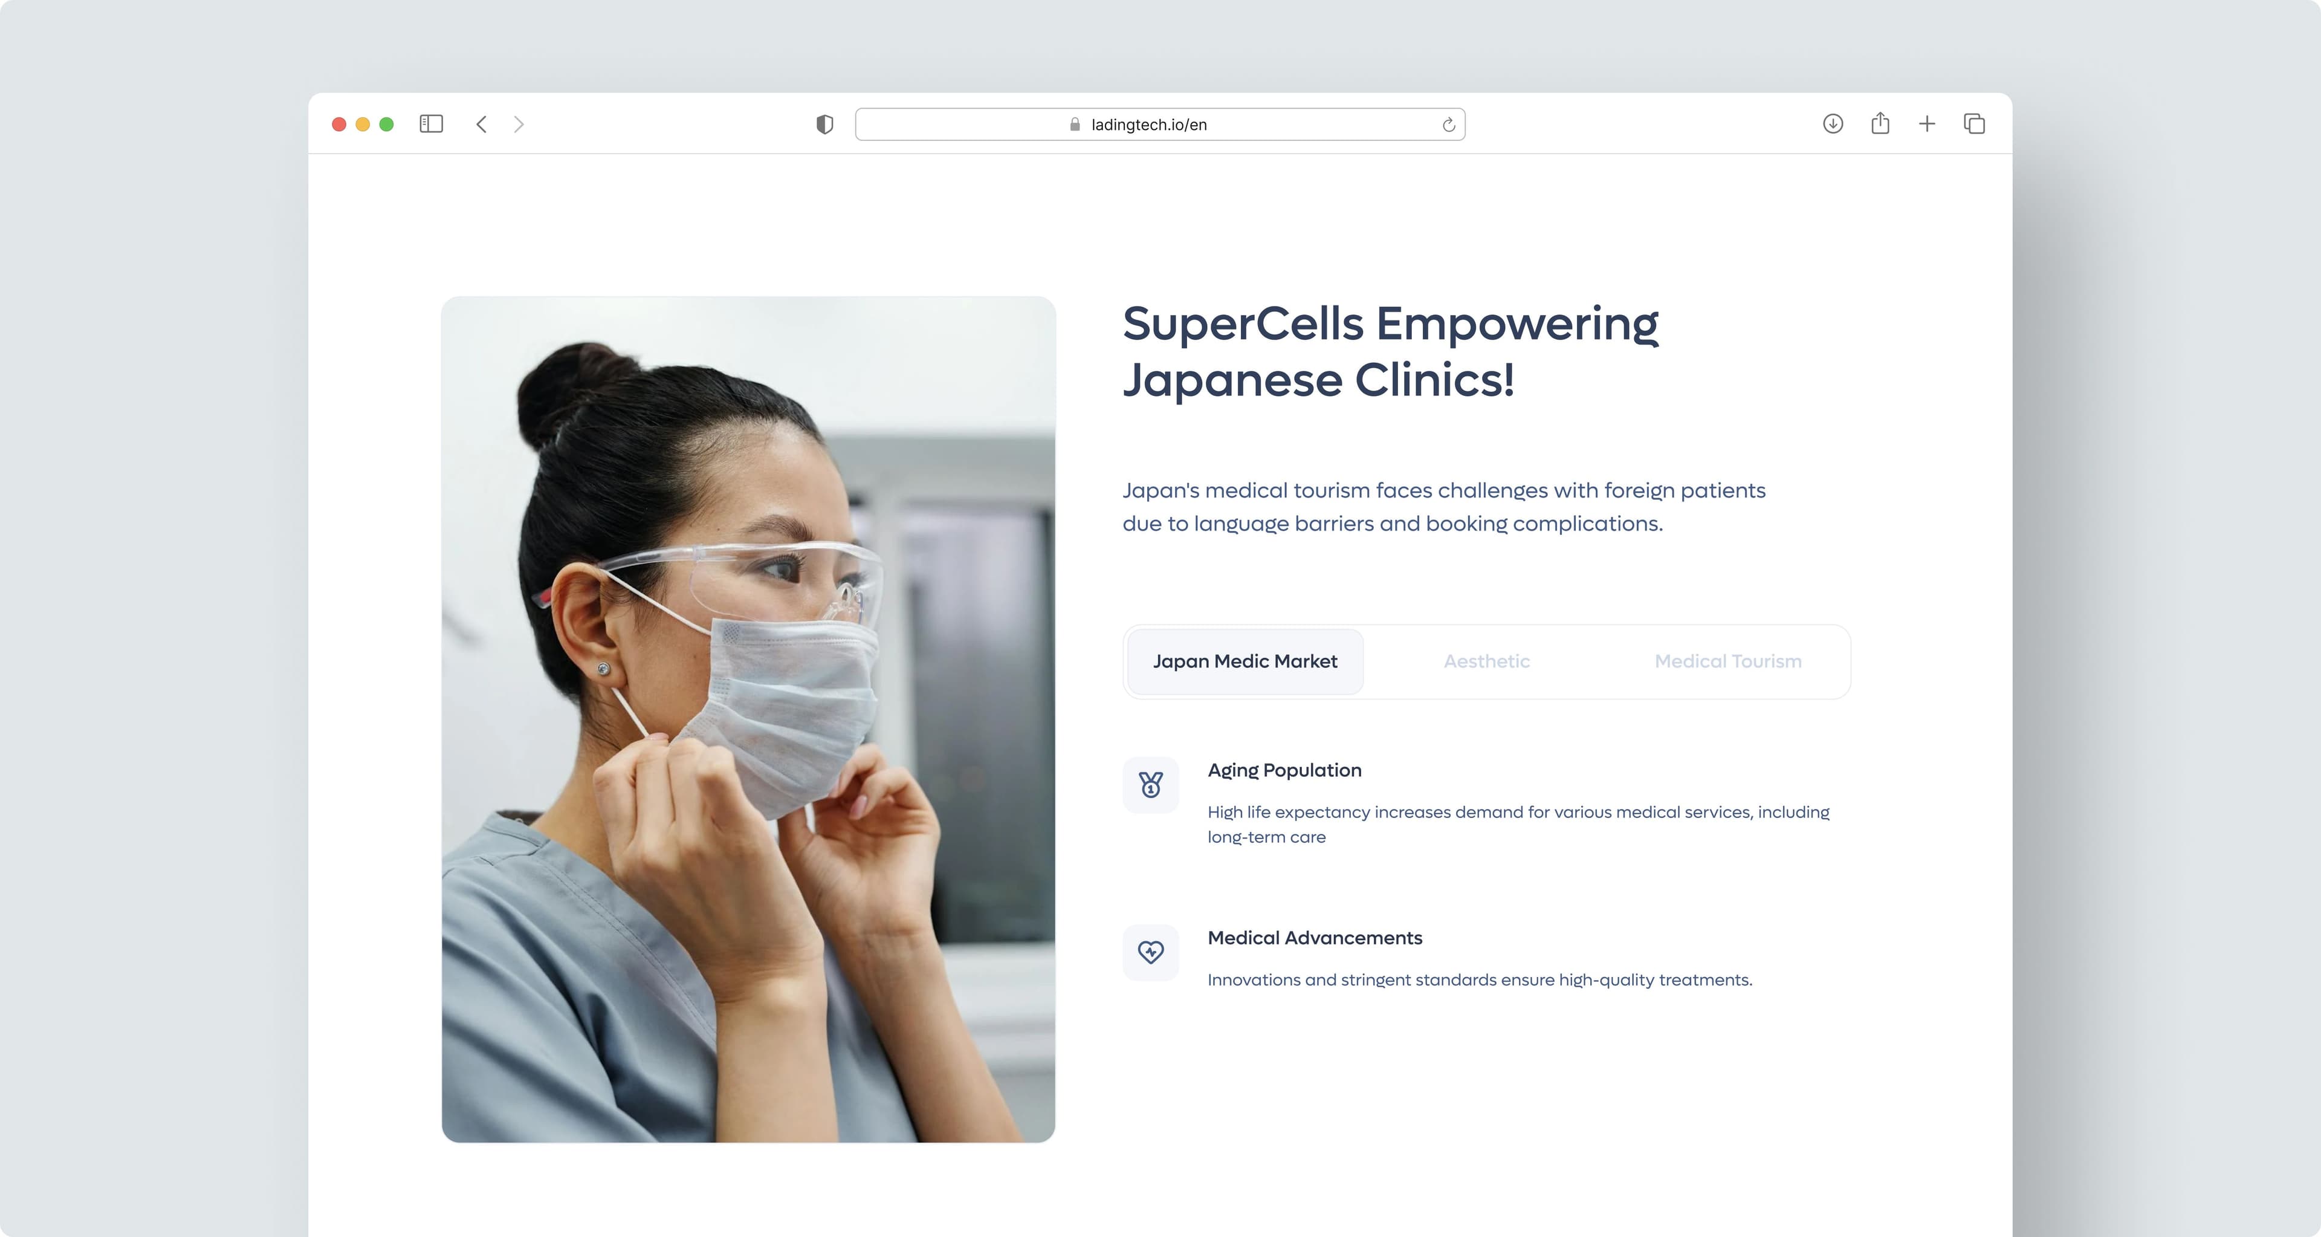
Task: Click the lock icon in address bar
Action: pyautogui.click(x=1075, y=125)
